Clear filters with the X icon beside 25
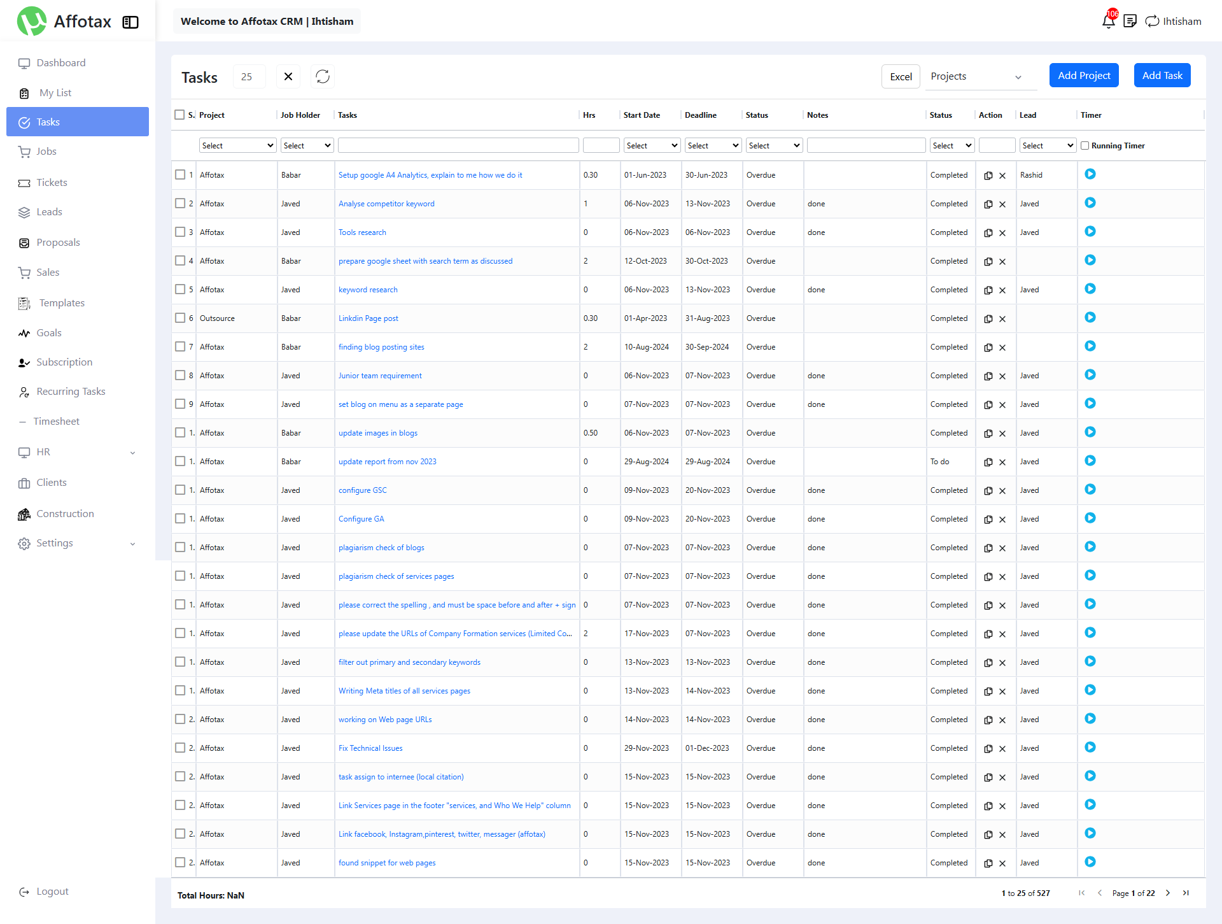1222x924 pixels. click(288, 76)
